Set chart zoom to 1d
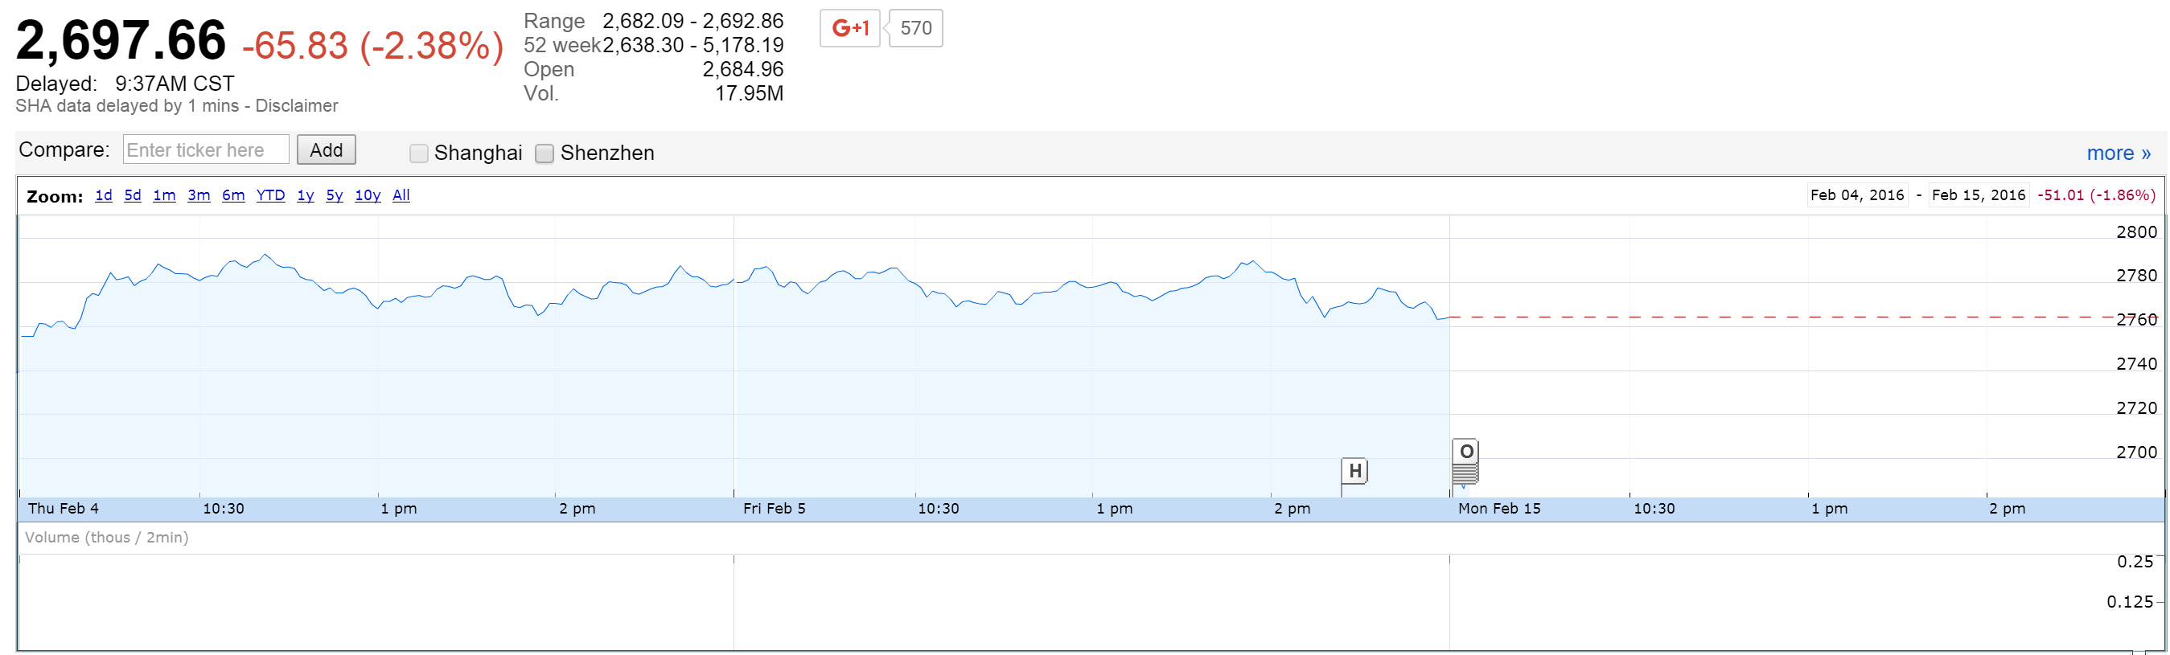The height and width of the screenshot is (655, 2170). [104, 195]
